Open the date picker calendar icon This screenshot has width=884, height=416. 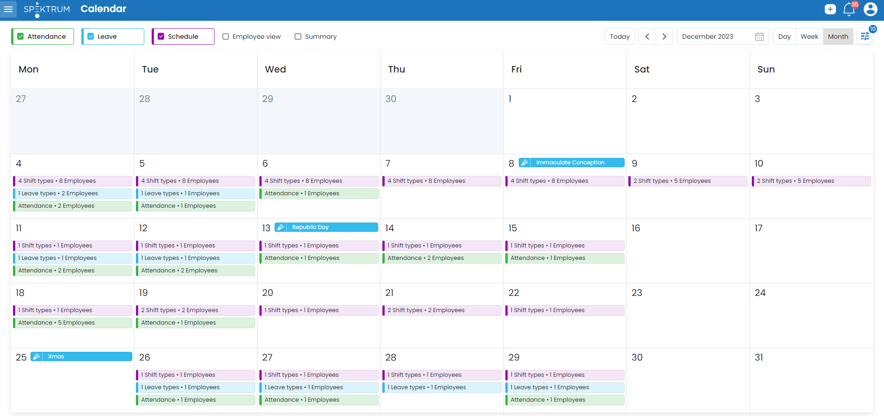tap(759, 36)
